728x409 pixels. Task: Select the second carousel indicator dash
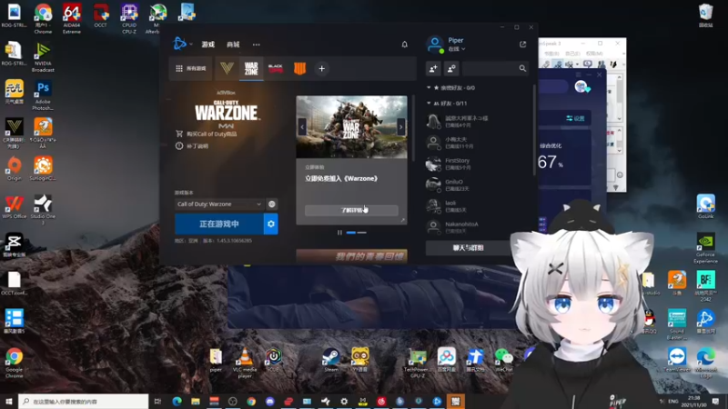[362, 233]
